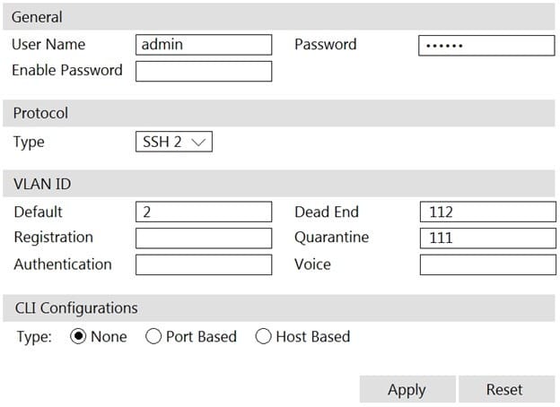The width and height of the screenshot is (560, 407).
Task: Click the Registration VLAN field
Action: coord(204,238)
